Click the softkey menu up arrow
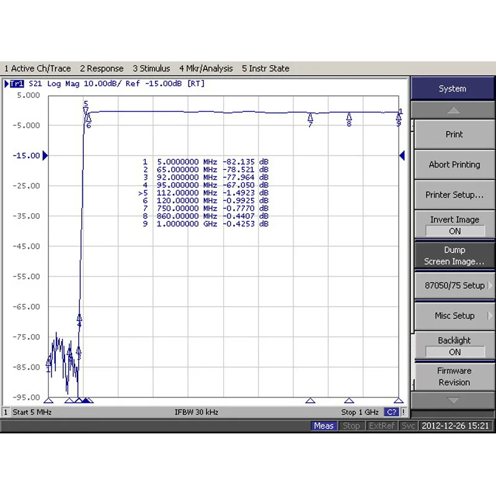The width and height of the screenshot is (496, 496). pyautogui.click(x=453, y=110)
